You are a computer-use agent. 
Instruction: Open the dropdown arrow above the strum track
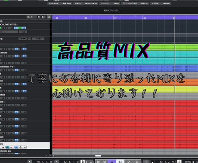(25, 46)
